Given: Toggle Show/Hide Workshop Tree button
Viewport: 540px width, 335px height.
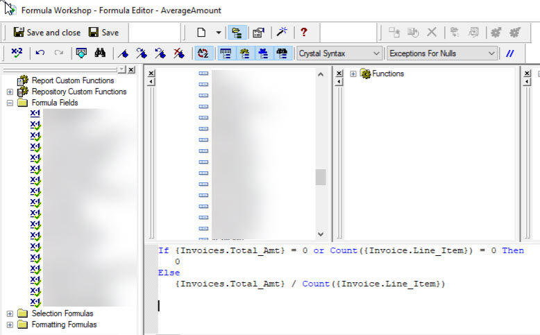Looking at the screenshot, I should [237, 33].
